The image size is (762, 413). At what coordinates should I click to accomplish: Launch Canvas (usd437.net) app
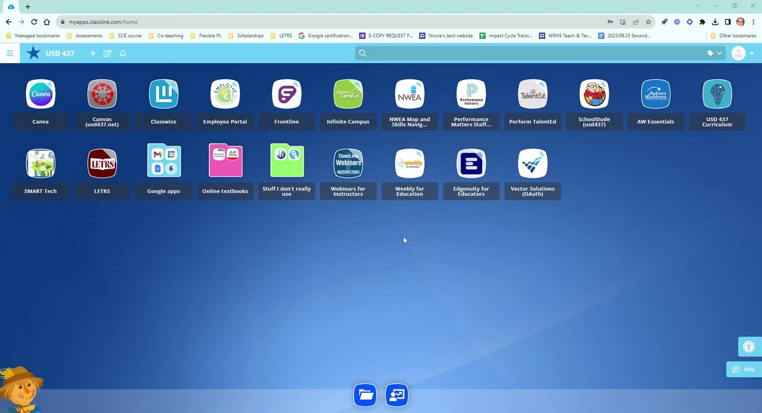coord(102,94)
